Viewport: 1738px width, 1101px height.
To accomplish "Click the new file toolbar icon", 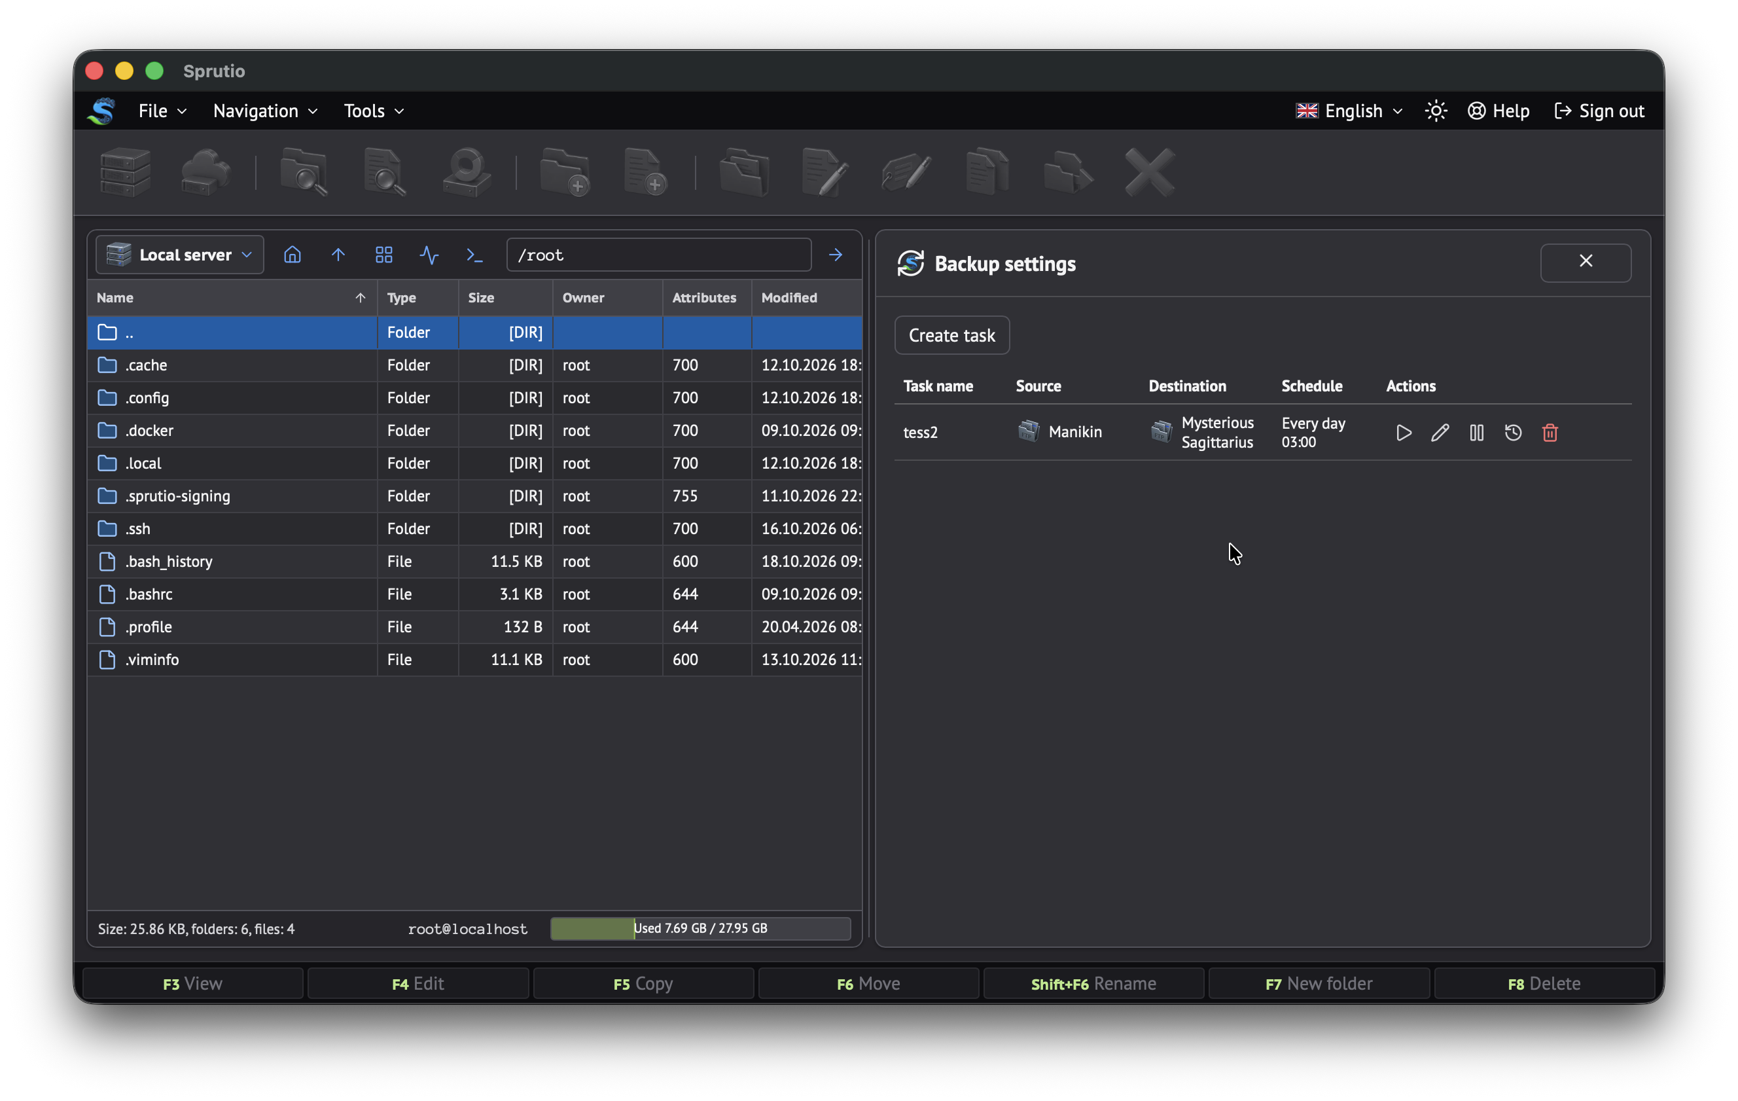I will click(x=645, y=172).
